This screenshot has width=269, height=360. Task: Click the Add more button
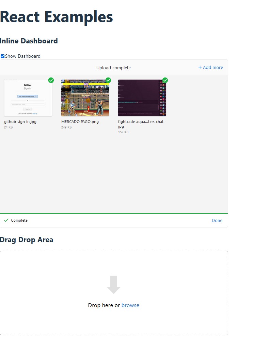pyautogui.click(x=210, y=68)
